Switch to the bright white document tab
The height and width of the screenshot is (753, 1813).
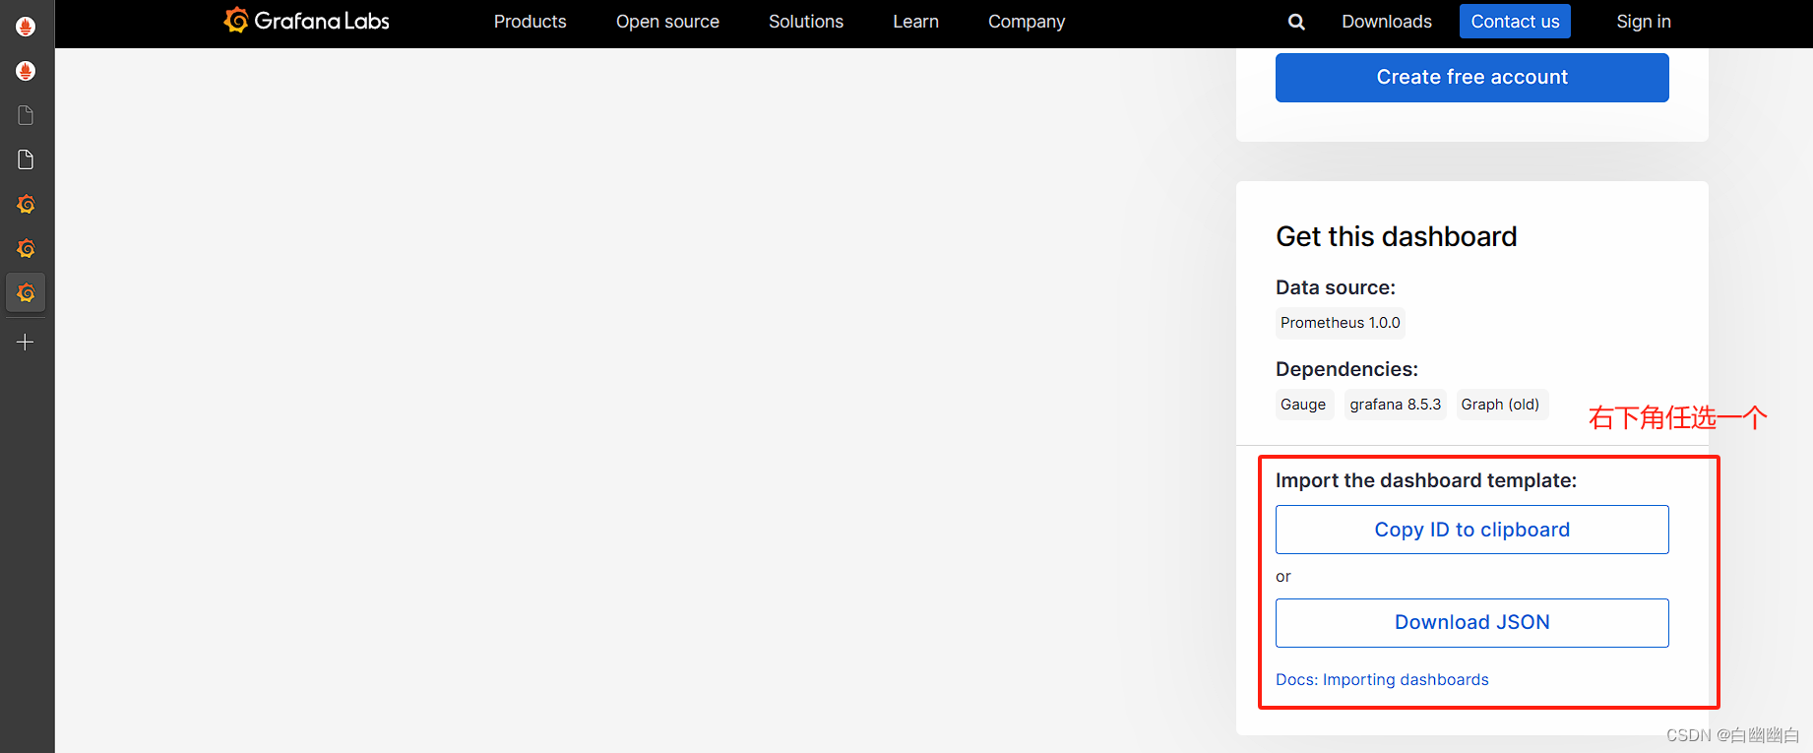pos(26,159)
